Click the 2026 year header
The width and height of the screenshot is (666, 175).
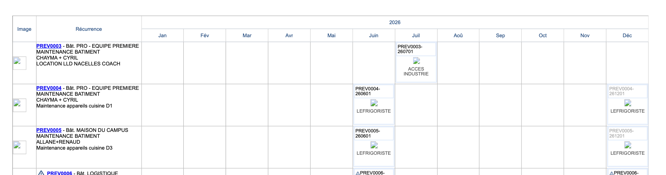point(395,22)
